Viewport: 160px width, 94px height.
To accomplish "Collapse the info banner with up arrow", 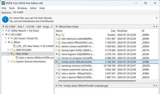I will (156, 18).
